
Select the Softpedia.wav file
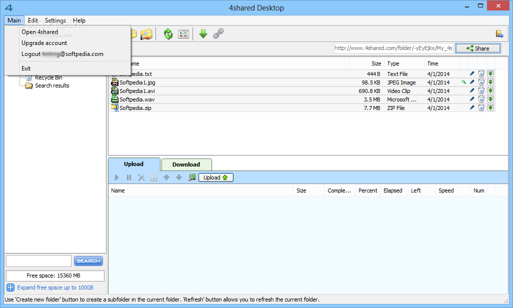137,99
